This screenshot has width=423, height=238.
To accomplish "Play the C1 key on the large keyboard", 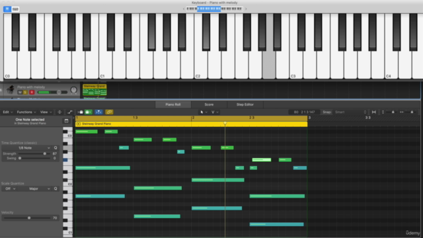I will tap(106, 65).
